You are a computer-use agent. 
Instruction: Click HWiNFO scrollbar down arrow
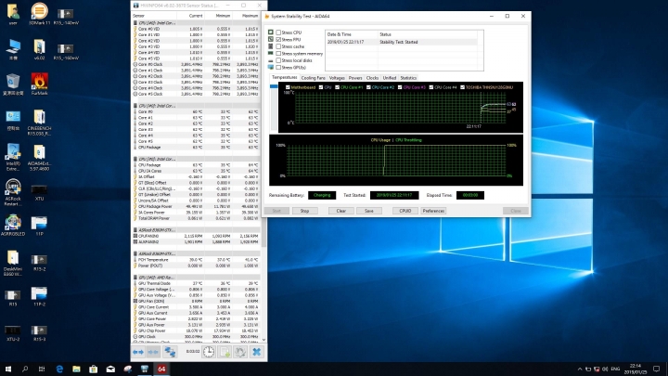[263, 340]
